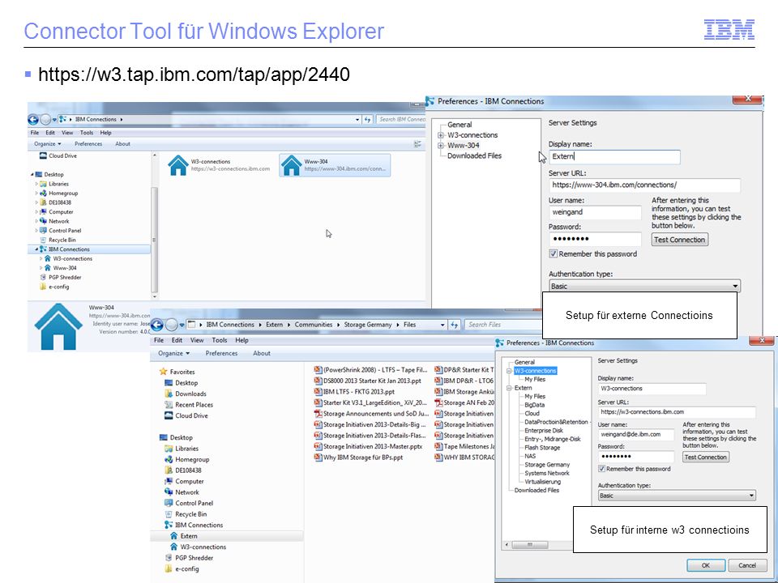Viewport: 778px width, 583px height.
Task: Click the Network icon in top Explorer tree
Action: pyautogui.click(x=43, y=221)
